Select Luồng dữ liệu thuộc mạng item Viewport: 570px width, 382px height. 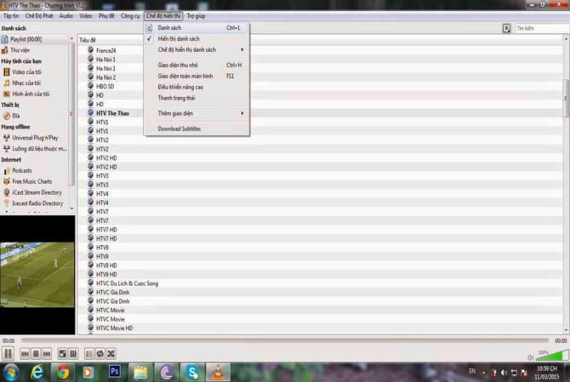pos(34,149)
